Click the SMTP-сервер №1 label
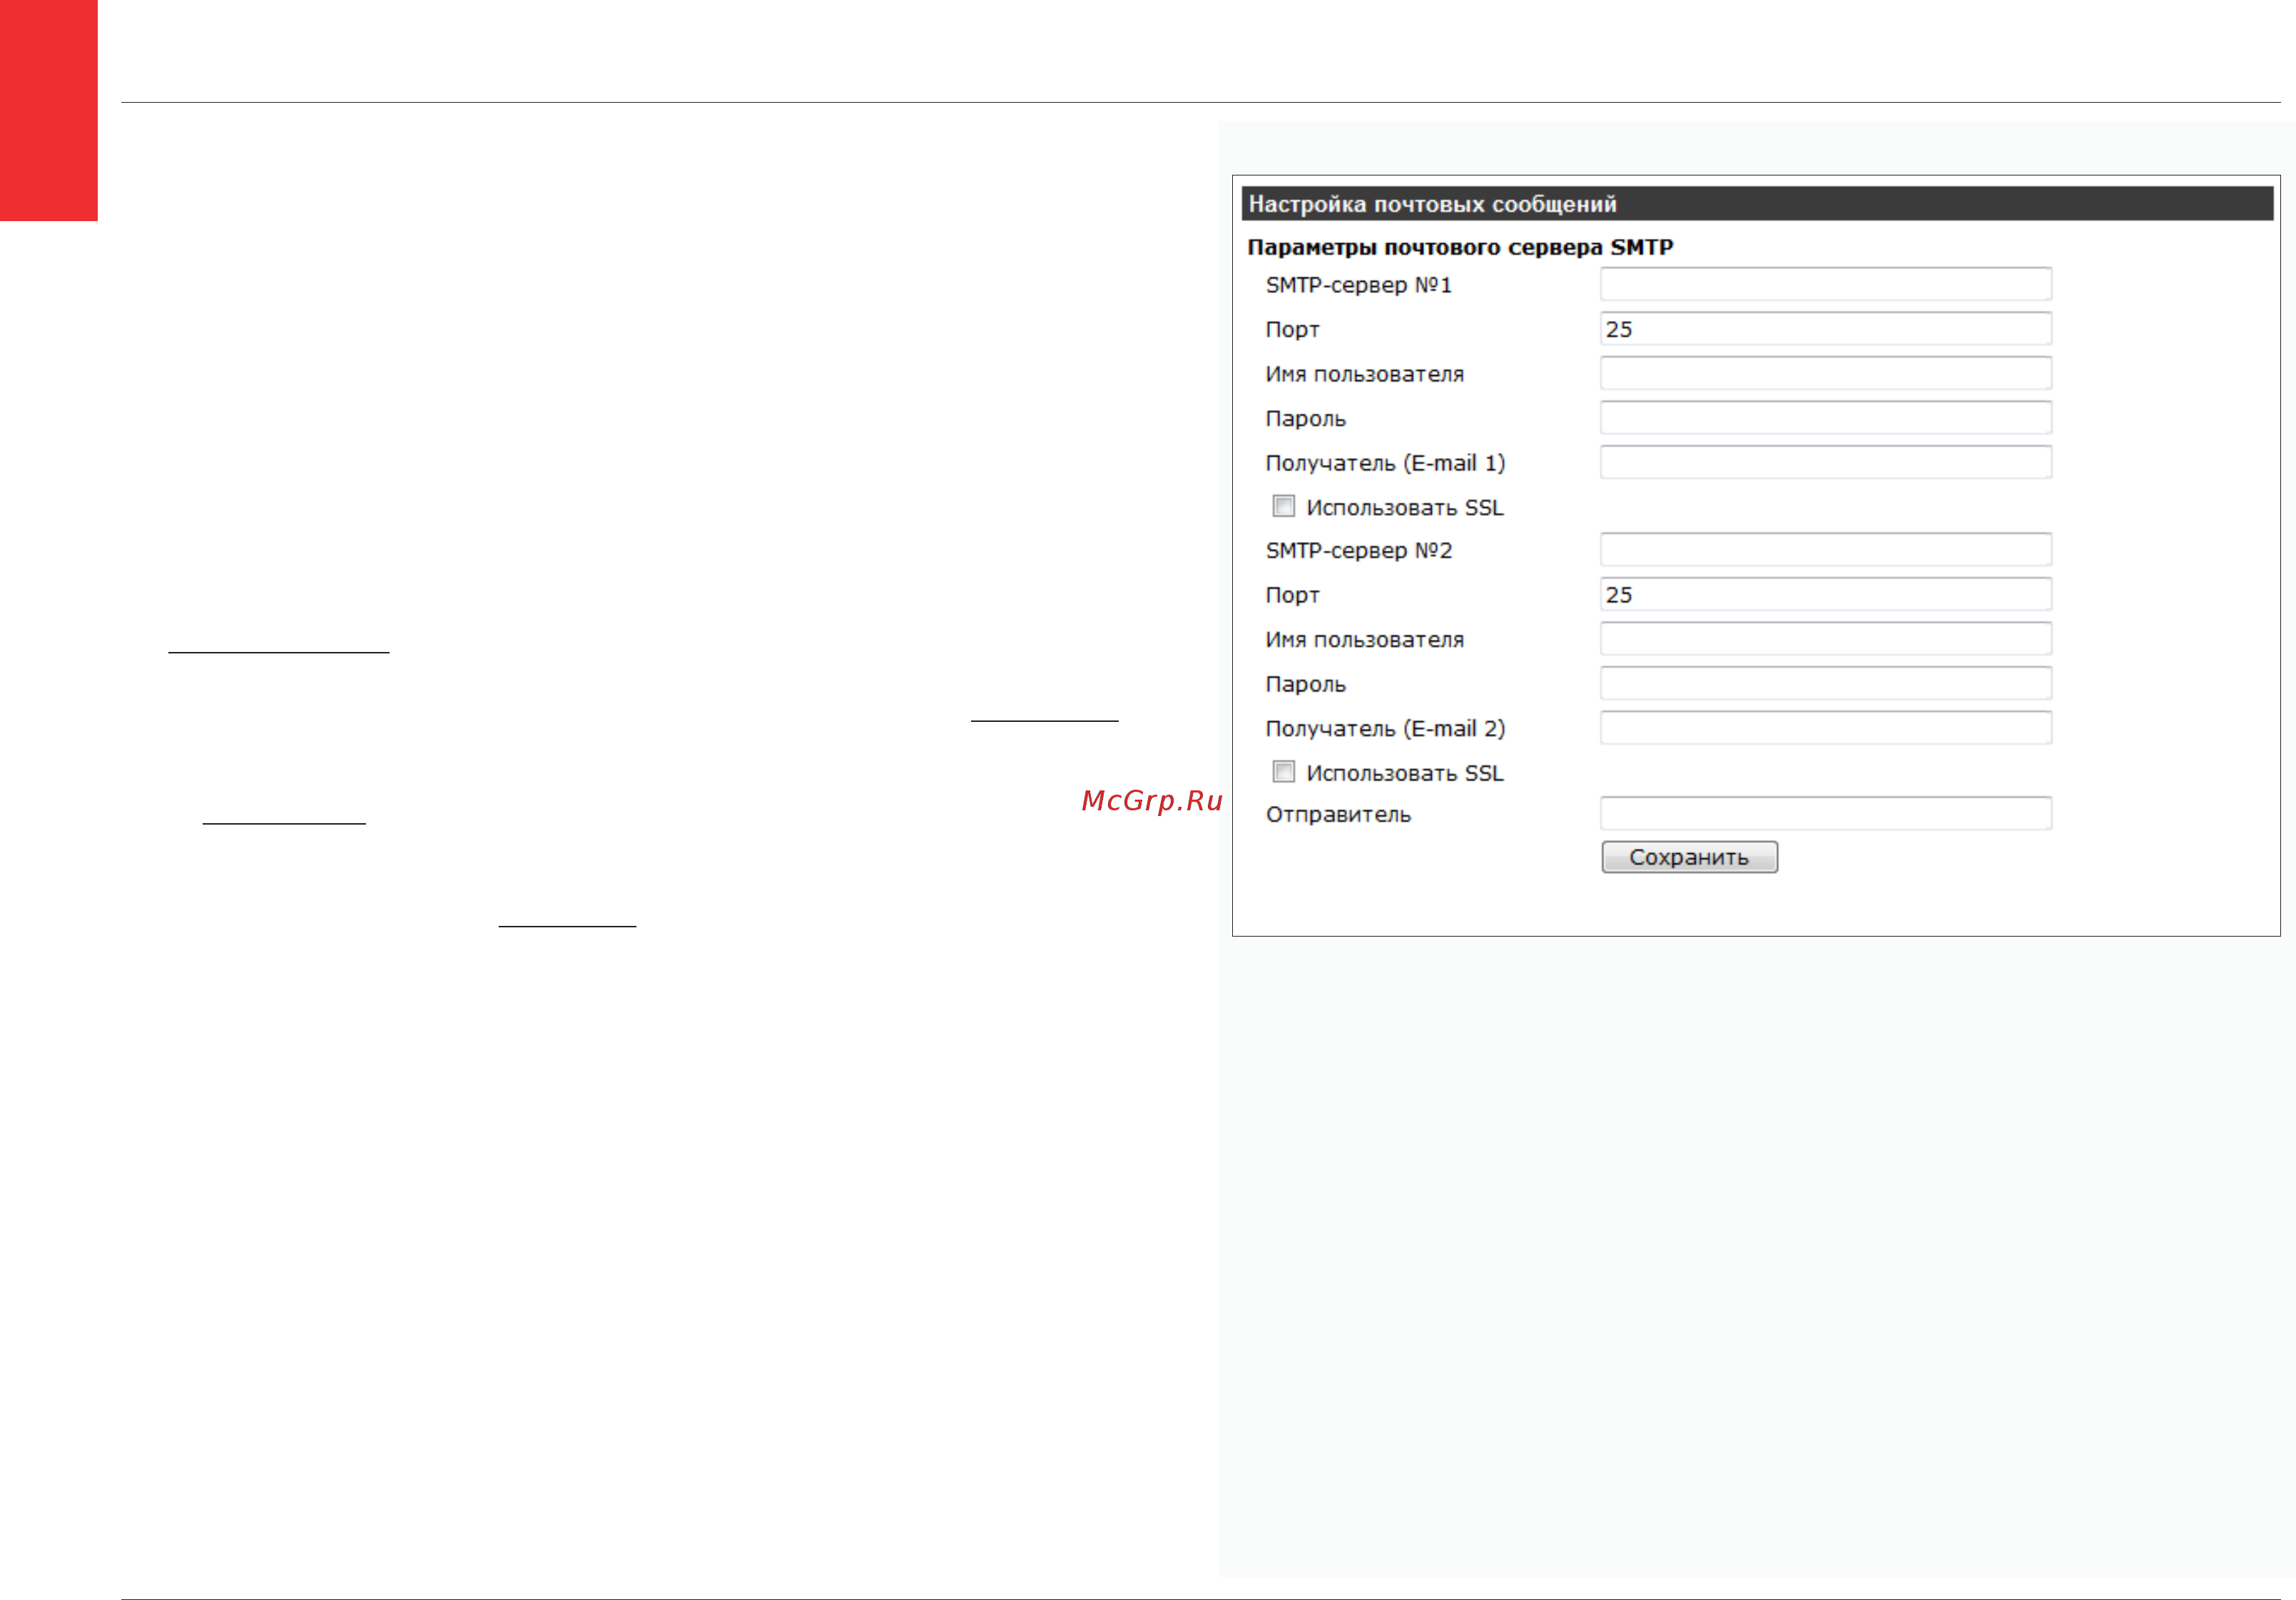The width and height of the screenshot is (2296, 1600). (1358, 285)
